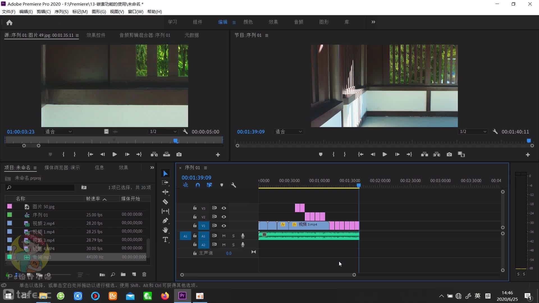Click pink label swatch of 图片 50.jpg
The image size is (539, 303).
[10, 206]
